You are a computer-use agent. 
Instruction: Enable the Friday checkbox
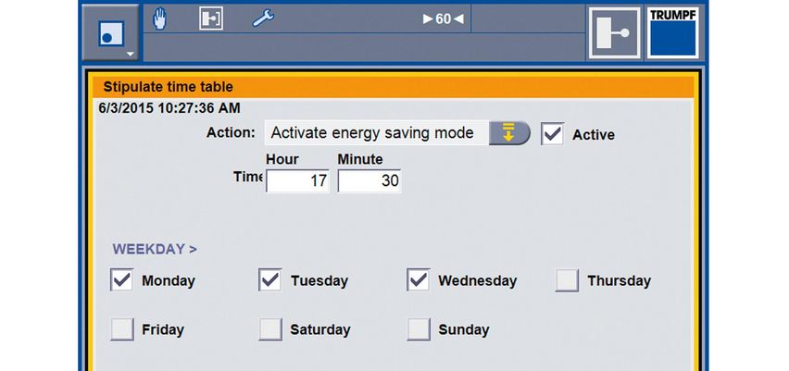pyautogui.click(x=122, y=328)
